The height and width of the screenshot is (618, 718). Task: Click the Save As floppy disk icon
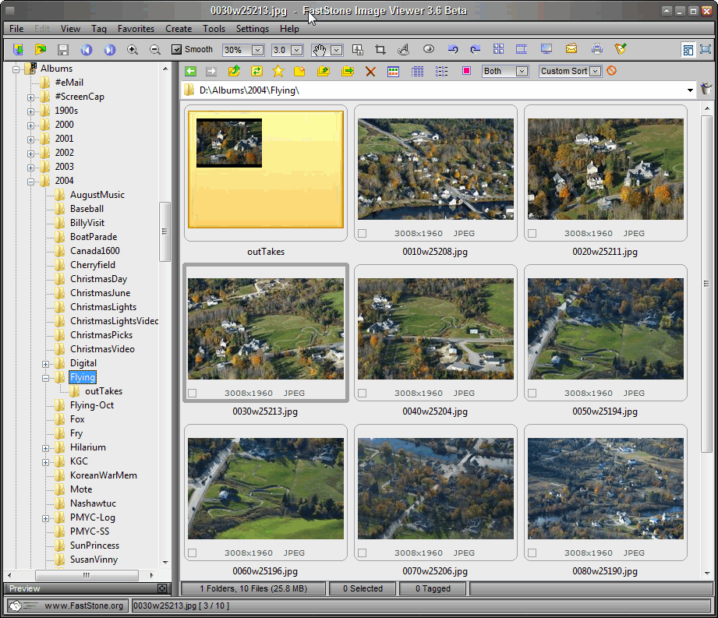coord(63,49)
